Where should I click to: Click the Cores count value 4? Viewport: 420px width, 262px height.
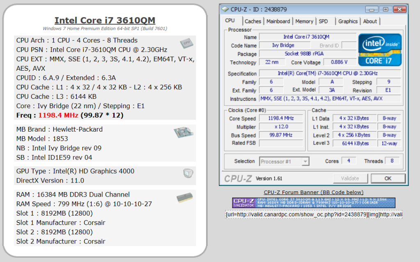point(349,161)
